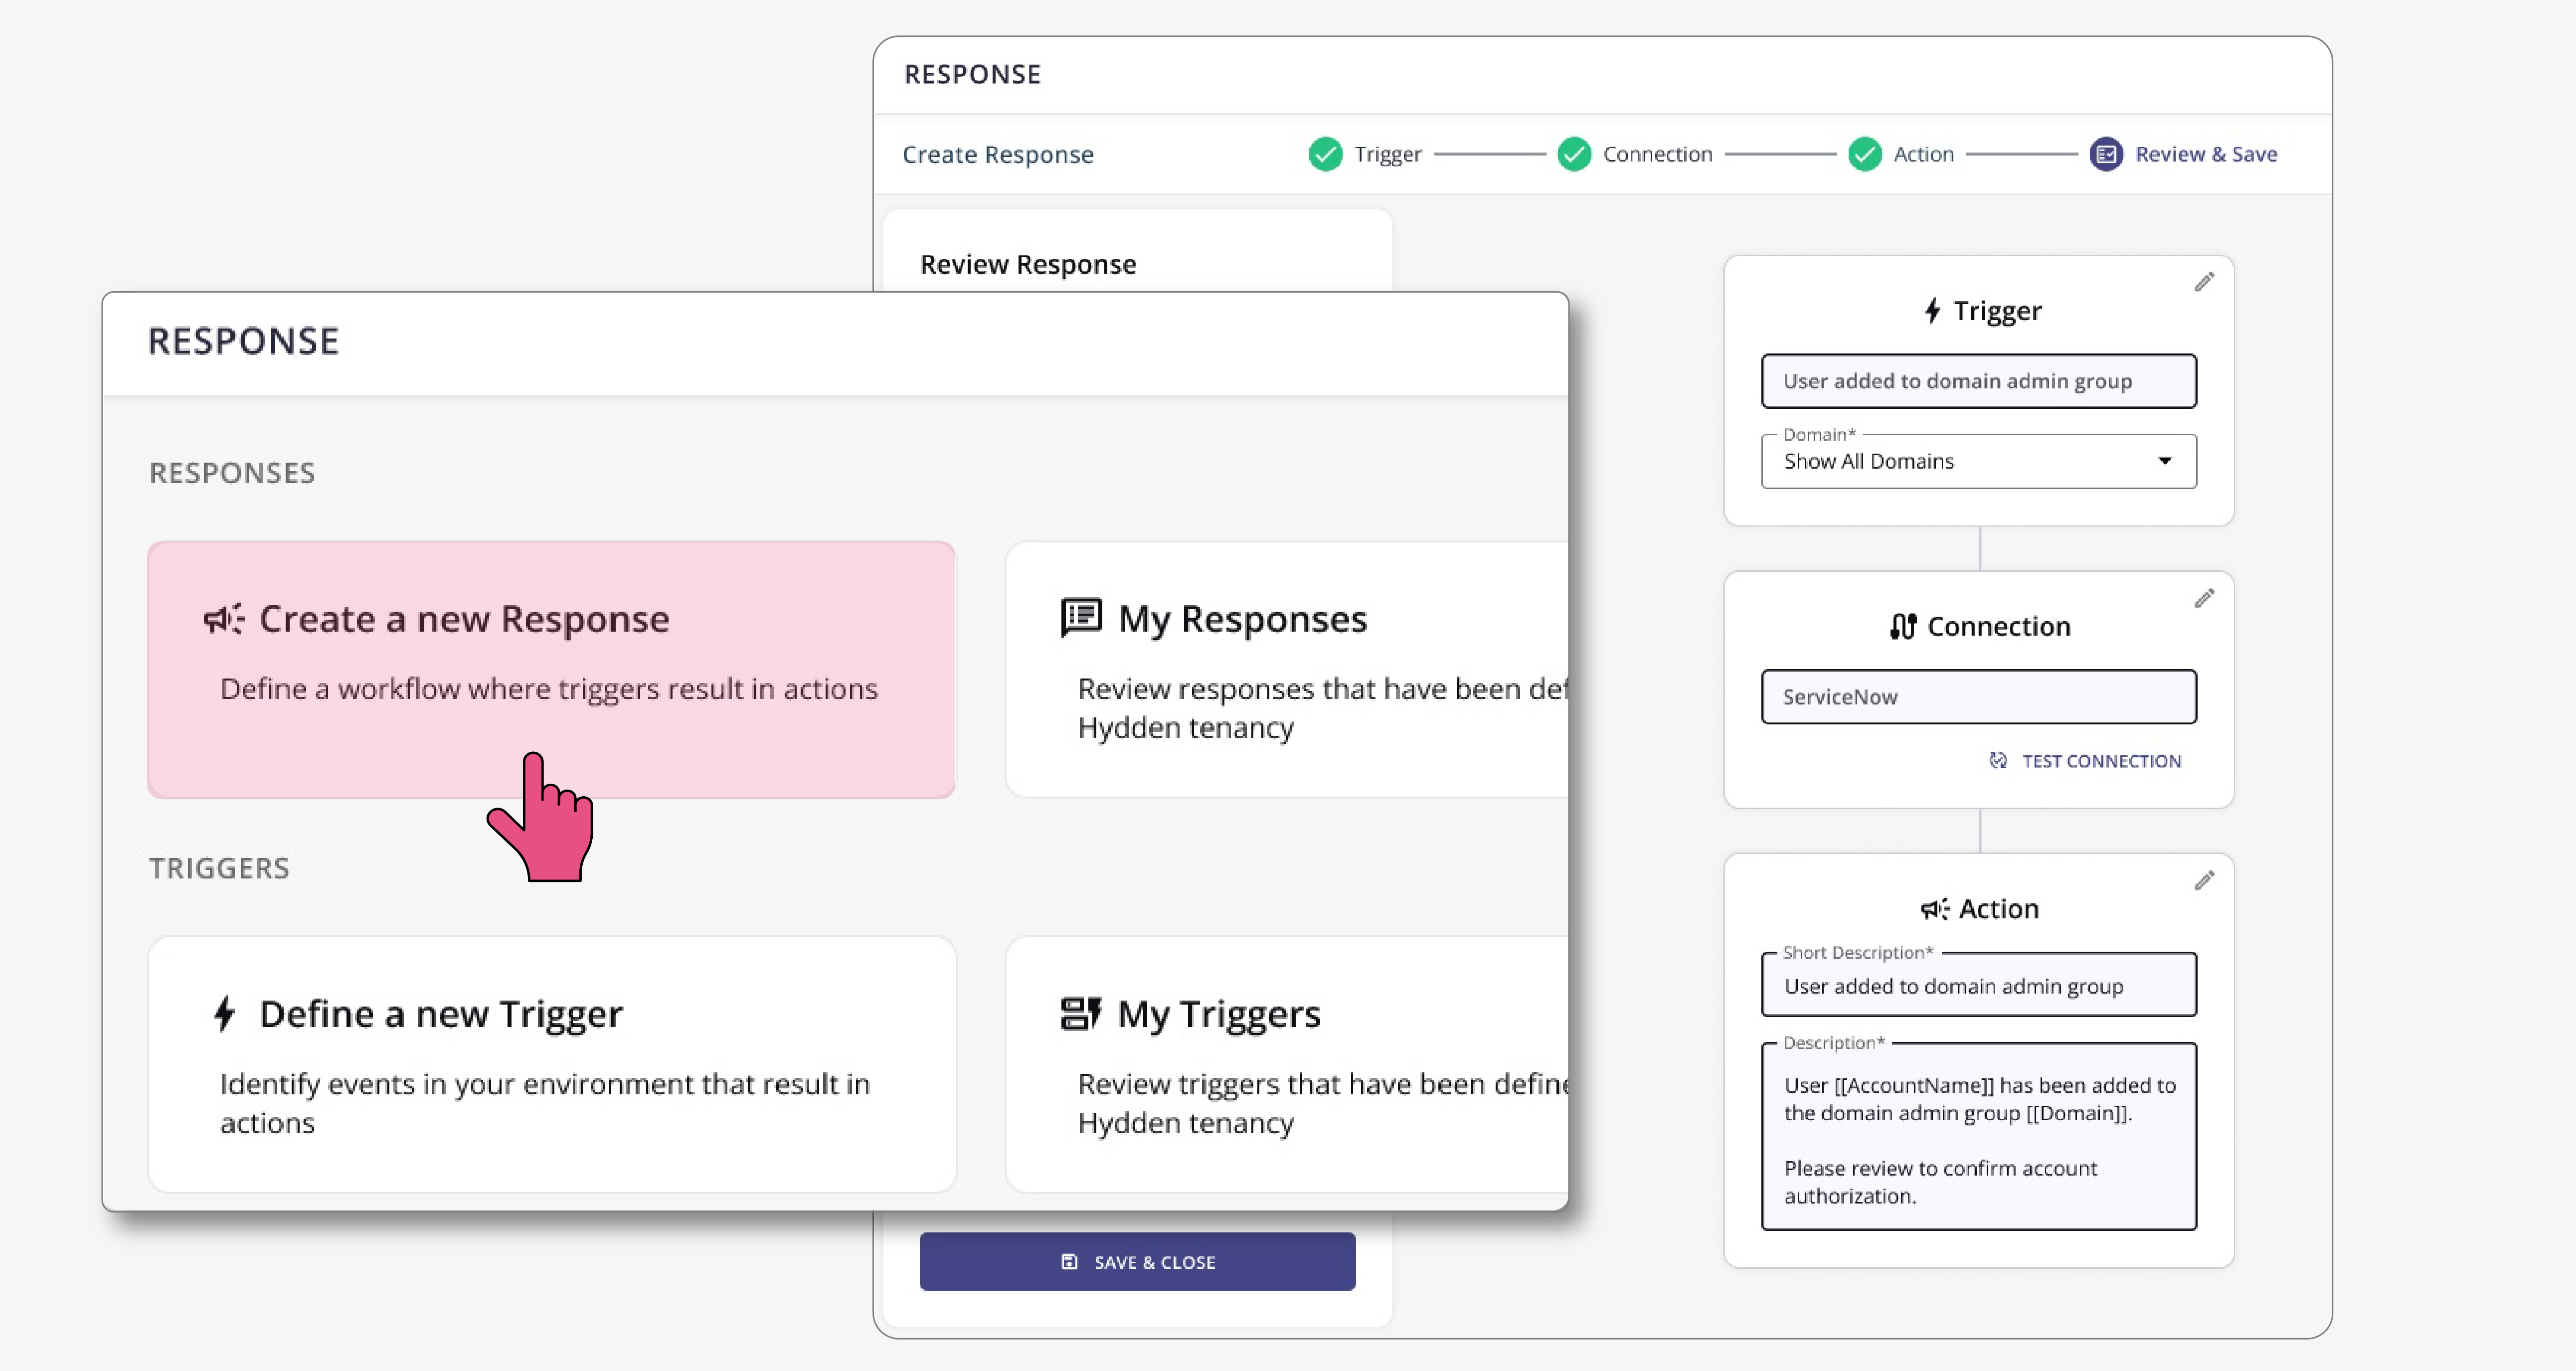Click the Trigger card edit pencil icon
The height and width of the screenshot is (1371, 2576).
pos(2204,283)
